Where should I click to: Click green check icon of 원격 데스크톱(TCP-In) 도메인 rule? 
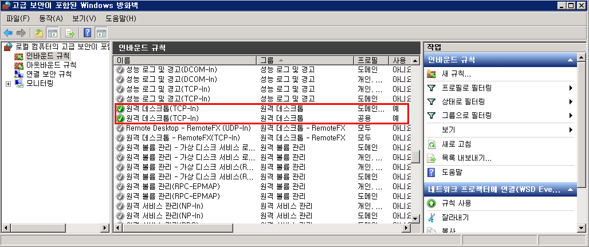coord(120,109)
